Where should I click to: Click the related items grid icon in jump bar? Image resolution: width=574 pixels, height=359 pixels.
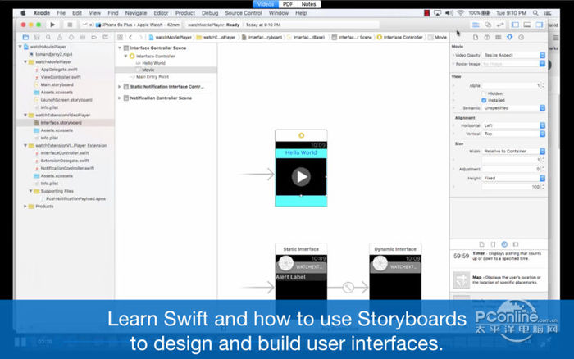(120, 38)
